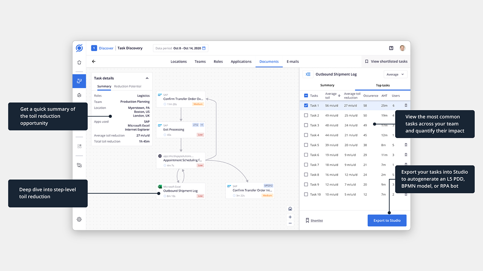Select the Exit Processing step node
Viewport: 483px width, 271px height.
[181, 129]
